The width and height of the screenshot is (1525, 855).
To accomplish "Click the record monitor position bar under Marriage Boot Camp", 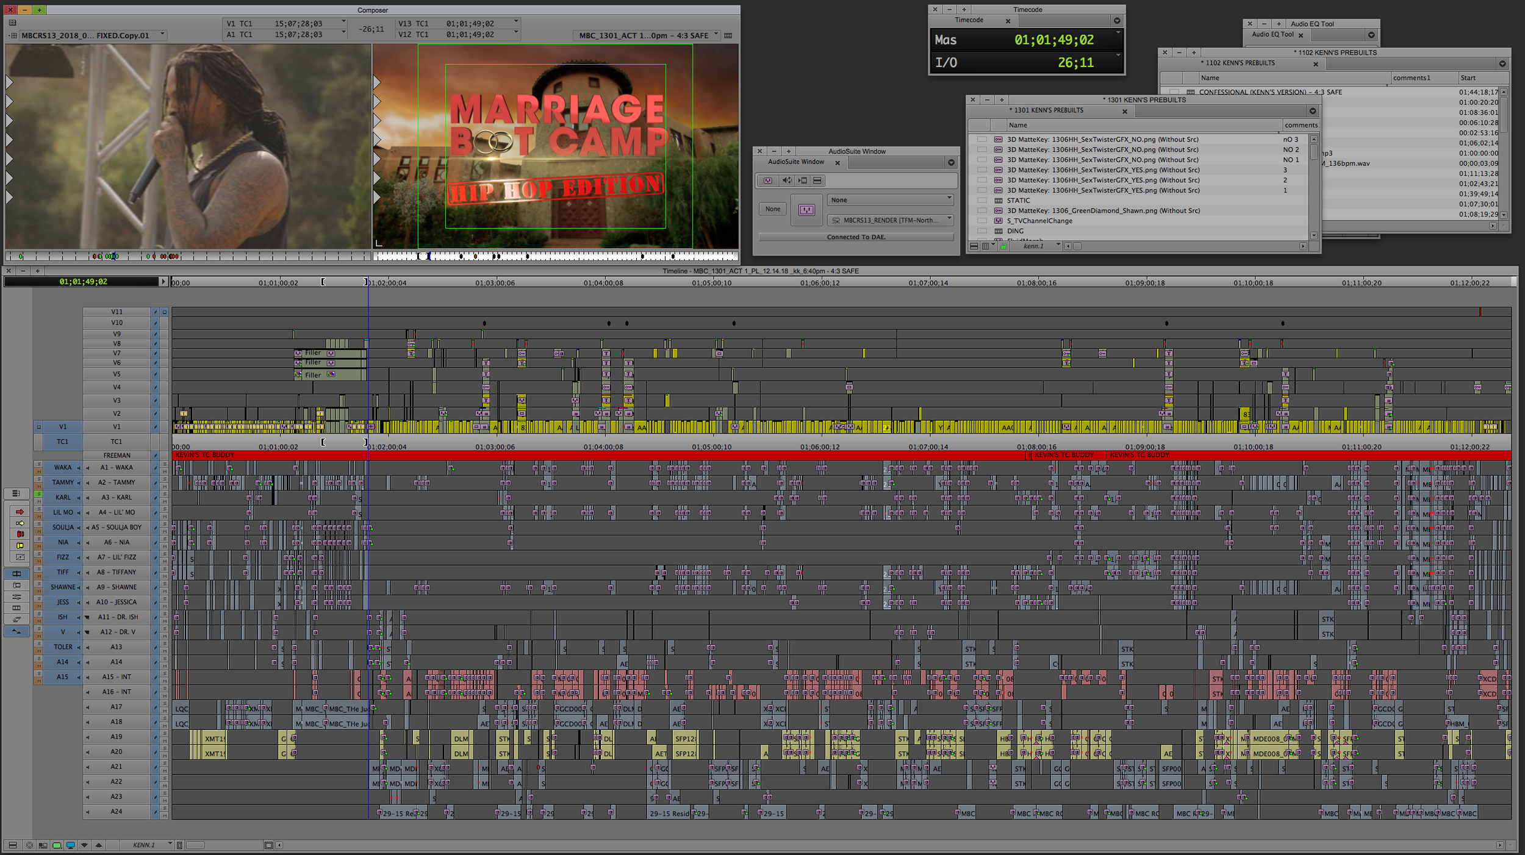I will (556, 257).
